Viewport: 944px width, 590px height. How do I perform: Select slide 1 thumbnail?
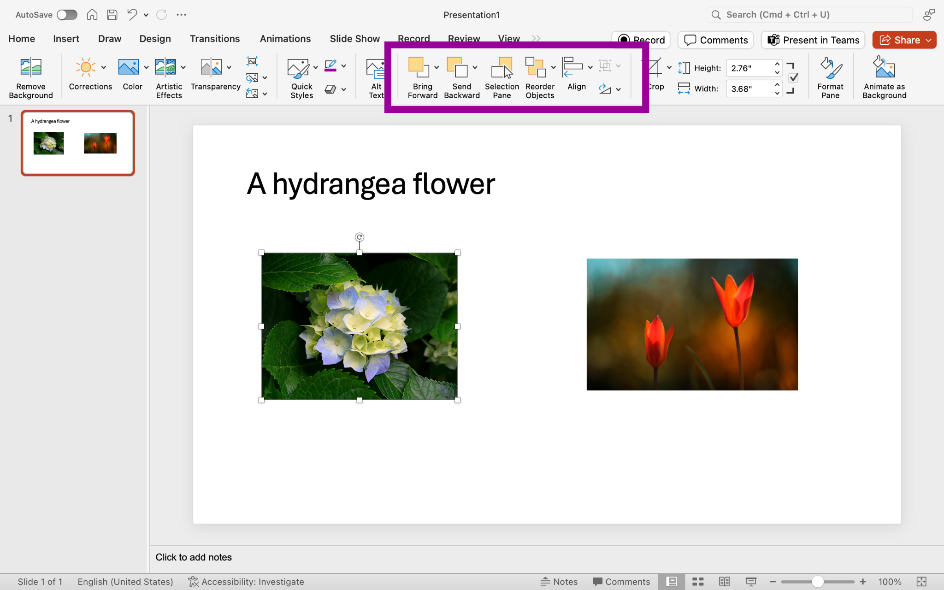click(78, 143)
